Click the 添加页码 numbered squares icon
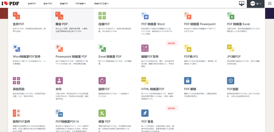274x132 pixels. tap(16, 81)
